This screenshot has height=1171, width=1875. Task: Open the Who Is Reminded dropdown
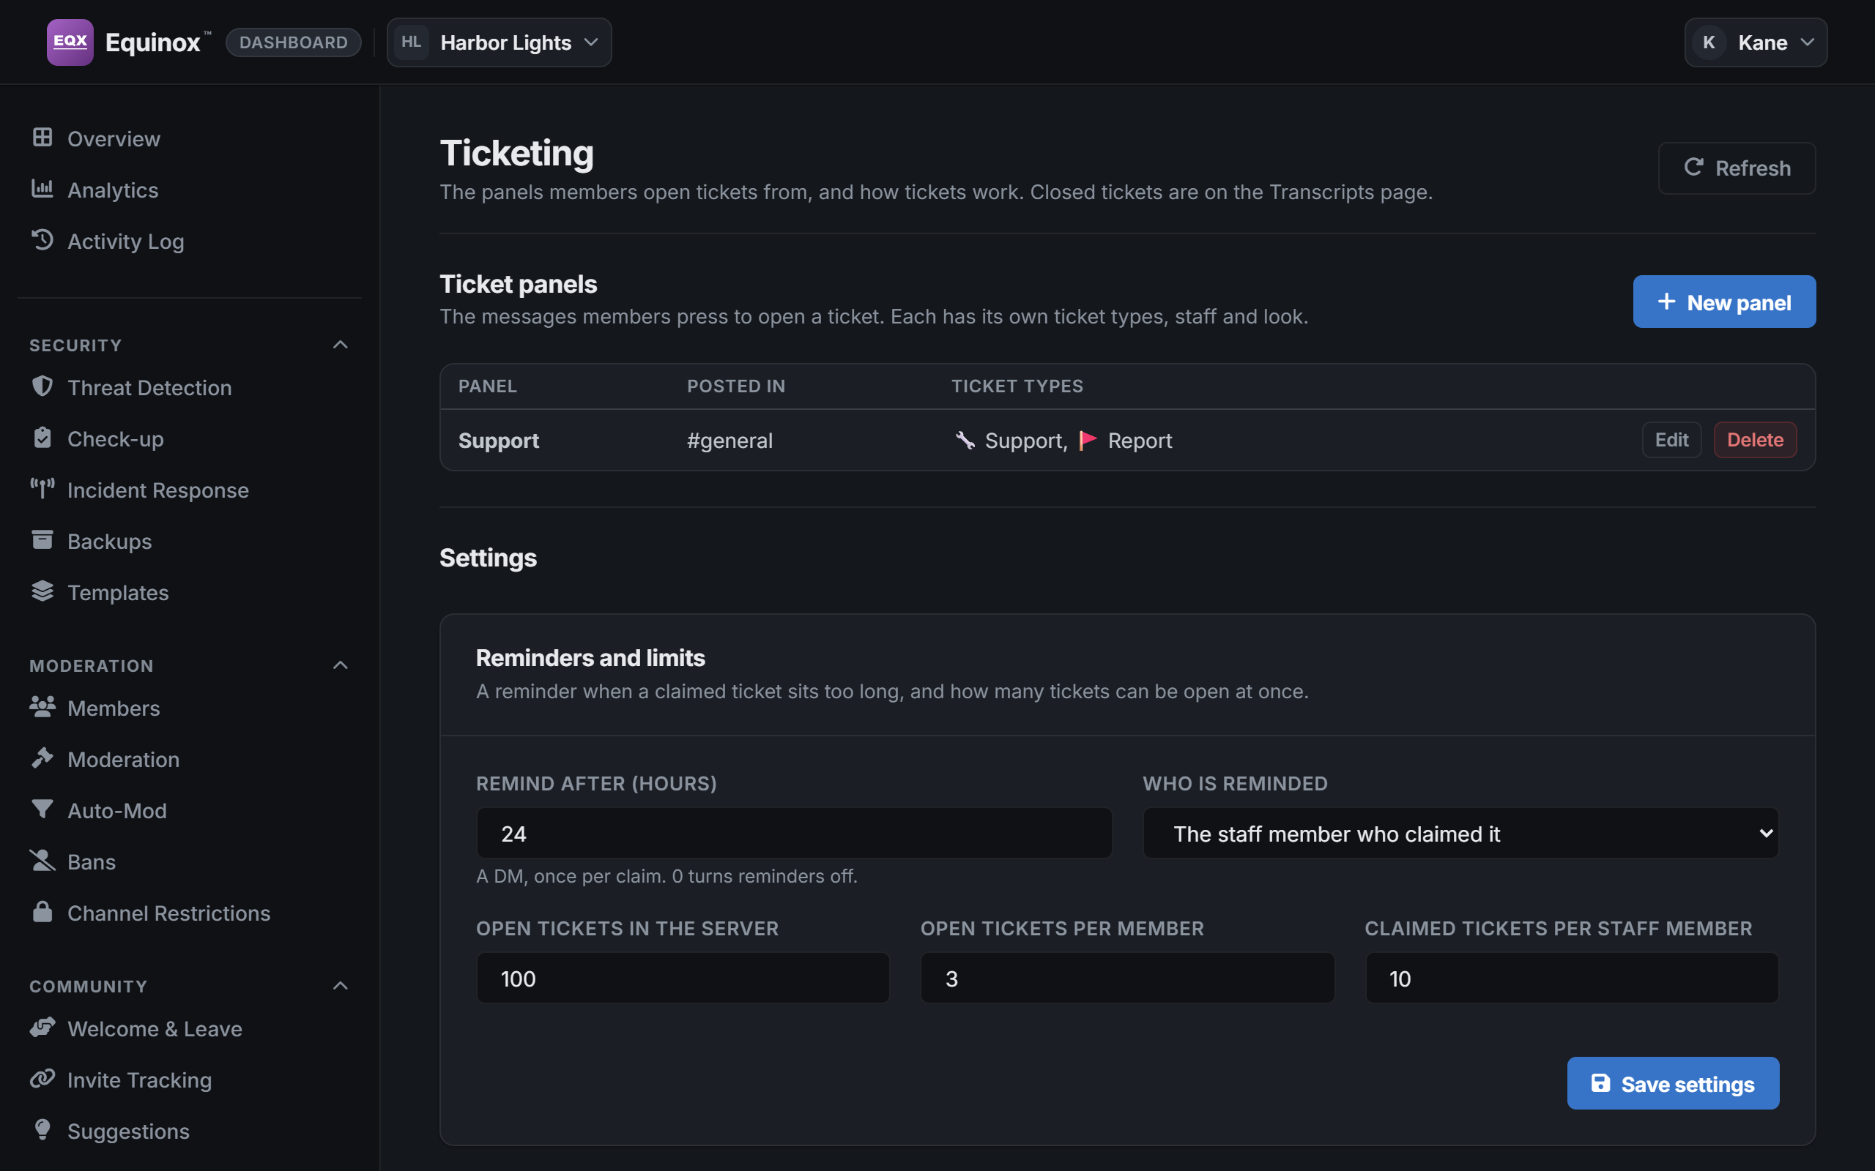[1460, 834]
